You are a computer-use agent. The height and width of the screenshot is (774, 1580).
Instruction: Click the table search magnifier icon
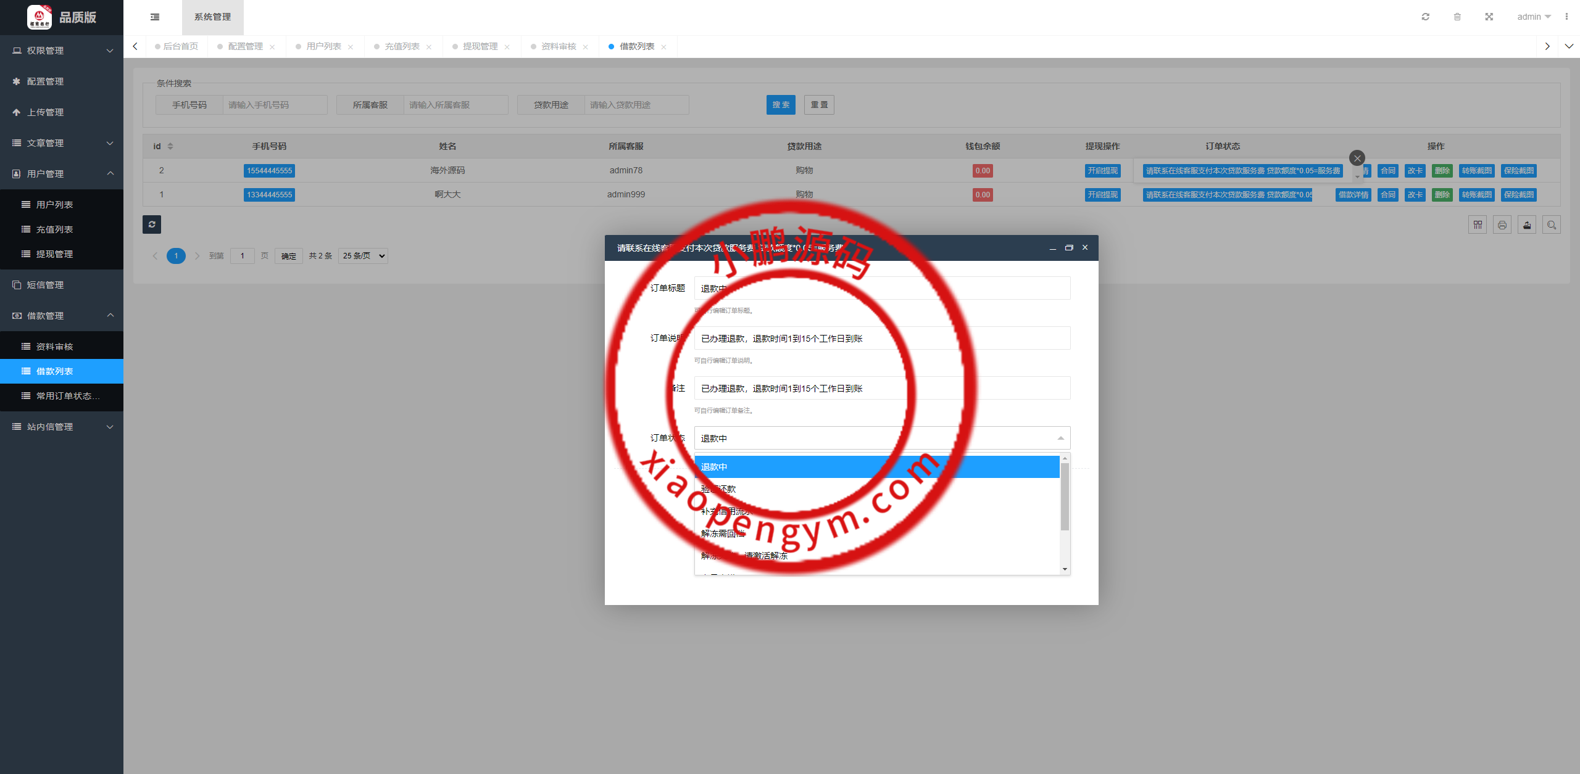click(x=1552, y=225)
